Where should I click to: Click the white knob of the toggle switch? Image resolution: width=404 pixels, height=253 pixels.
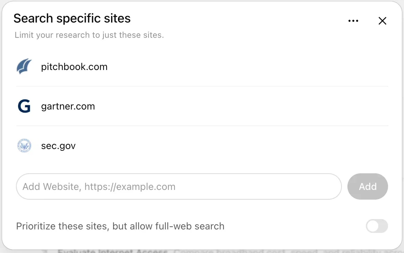pos(372,226)
